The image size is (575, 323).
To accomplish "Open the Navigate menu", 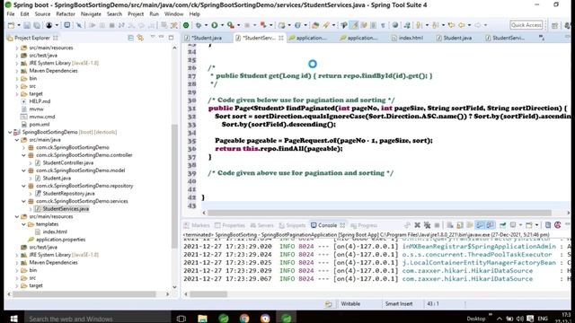I will 91,14.
